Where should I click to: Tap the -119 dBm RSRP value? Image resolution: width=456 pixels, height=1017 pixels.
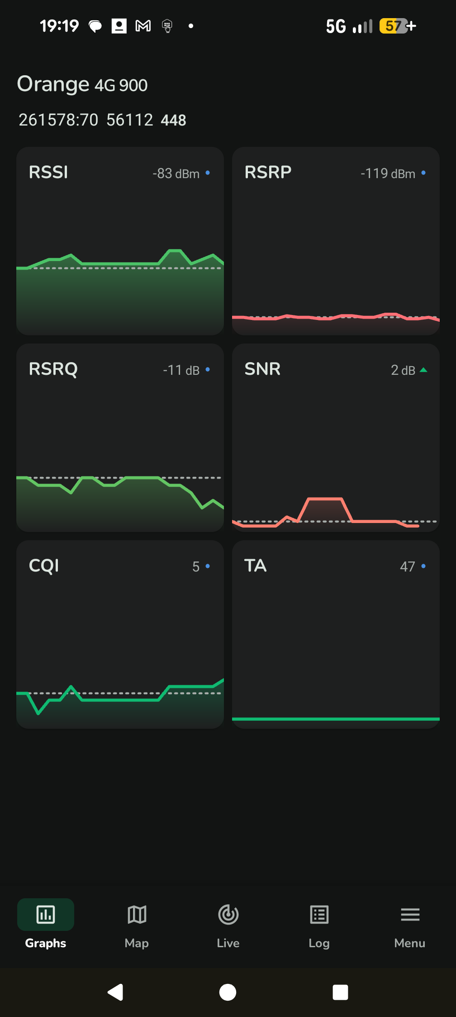tap(388, 174)
